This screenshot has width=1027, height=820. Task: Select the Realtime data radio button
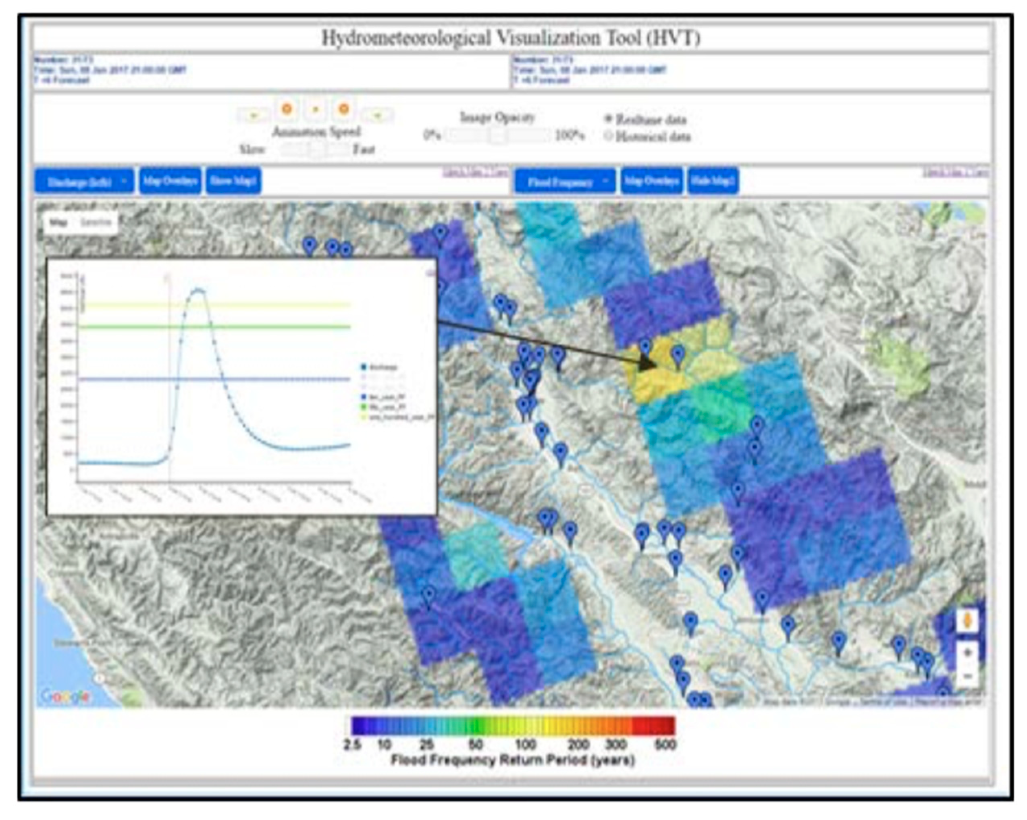pos(608,118)
